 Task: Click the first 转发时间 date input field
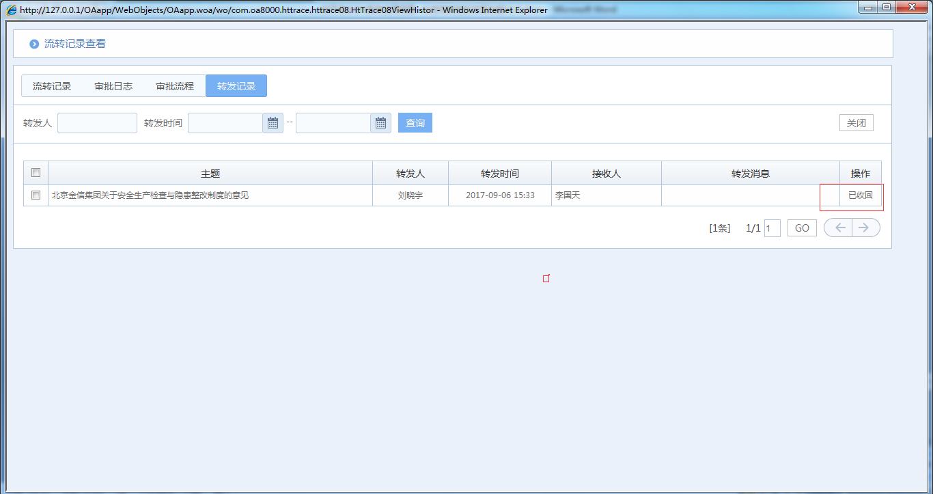point(225,122)
